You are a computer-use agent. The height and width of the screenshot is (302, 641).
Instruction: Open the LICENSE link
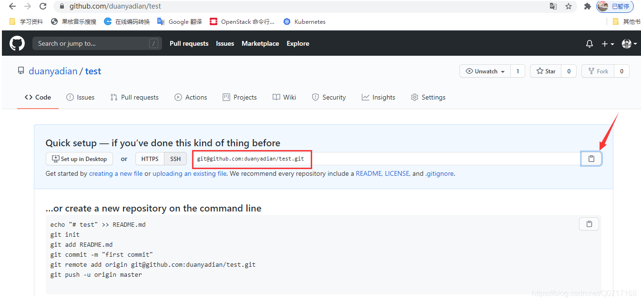(397, 173)
